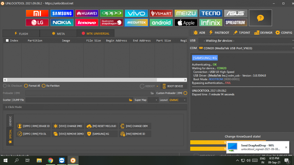
Task: Select the Spreadtrum brand logo
Action: pyautogui.click(x=235, y=22)
